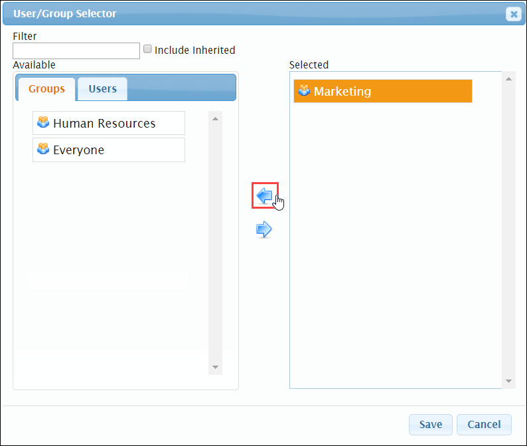Viewport: 527px width, 446px height.
Task: Click the right arrow to add selection
Action: (x=264, y=229)
